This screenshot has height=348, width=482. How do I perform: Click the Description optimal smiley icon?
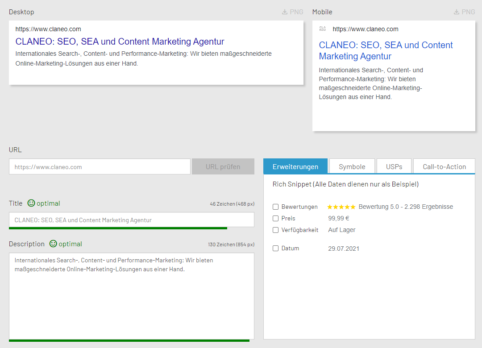[53, 244]
